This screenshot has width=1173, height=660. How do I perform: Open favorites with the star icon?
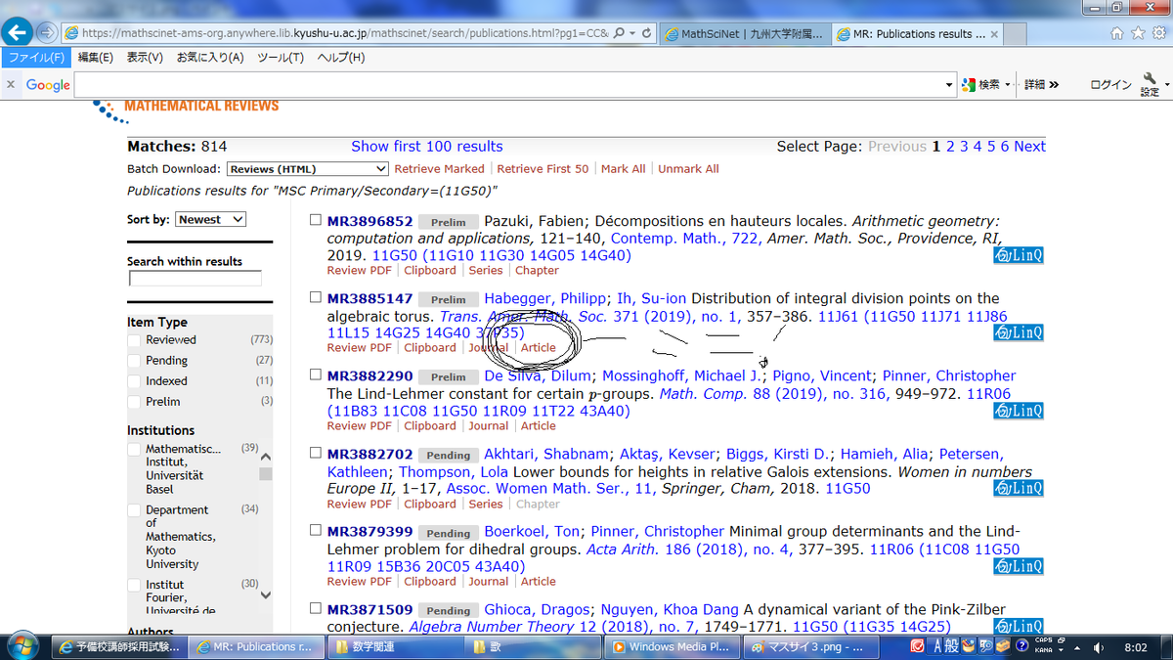(1137, 32)
